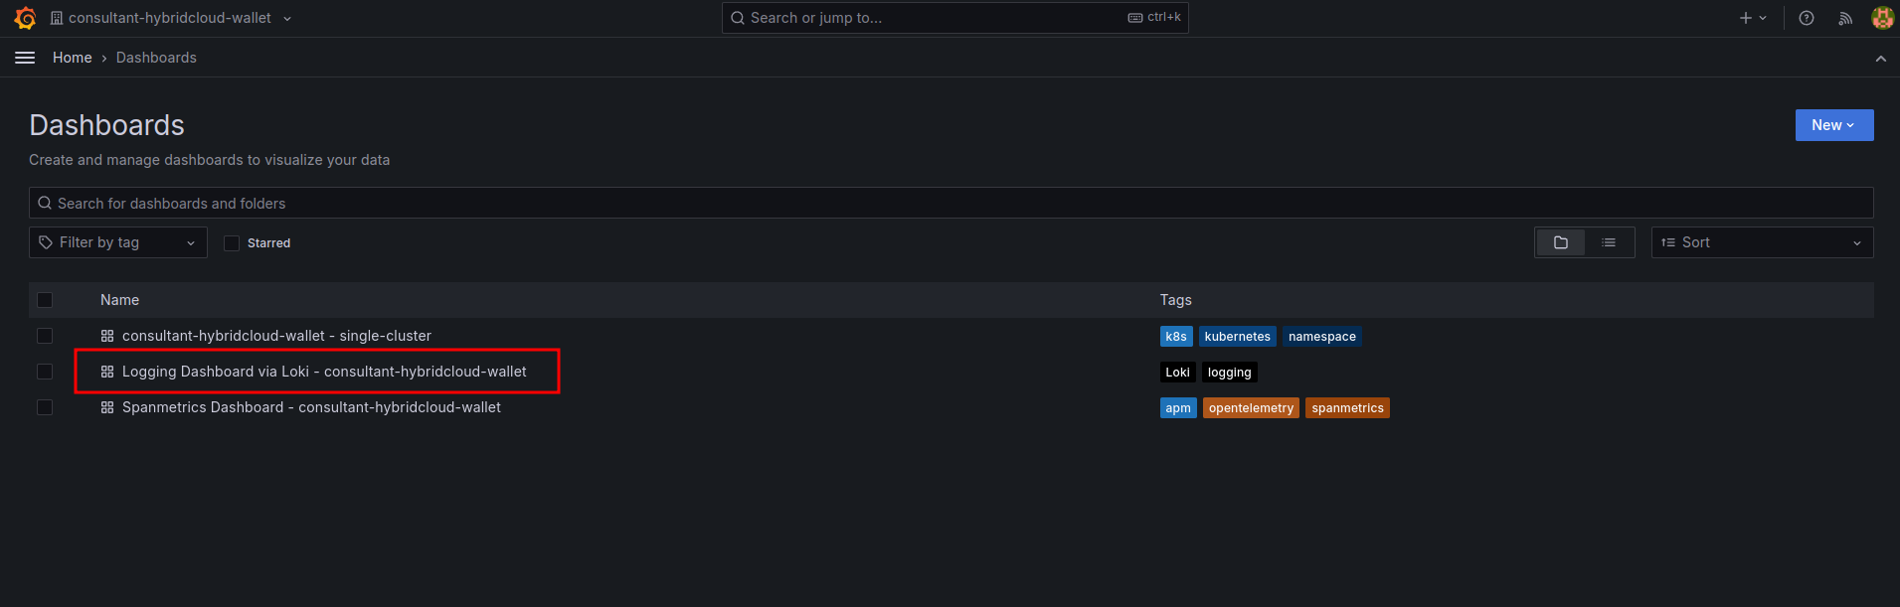
Task: Click the organization building icon
Action: pyautogui.click(x=57, y=18)
